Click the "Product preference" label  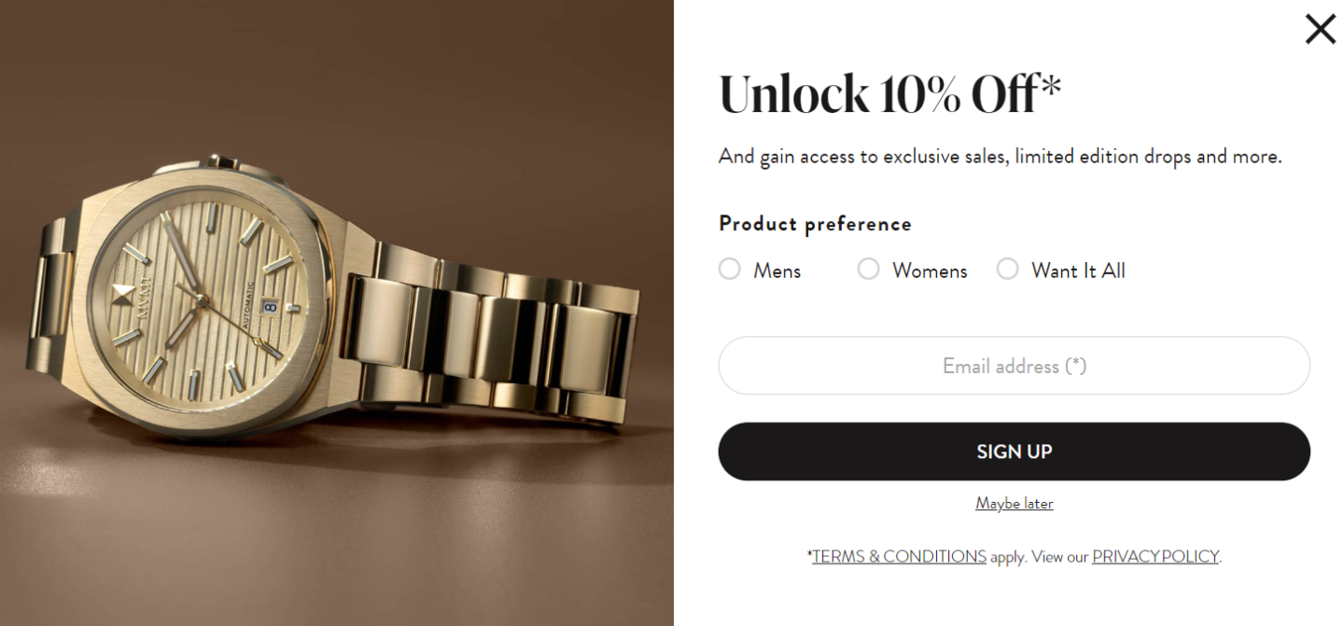[815, 224]
